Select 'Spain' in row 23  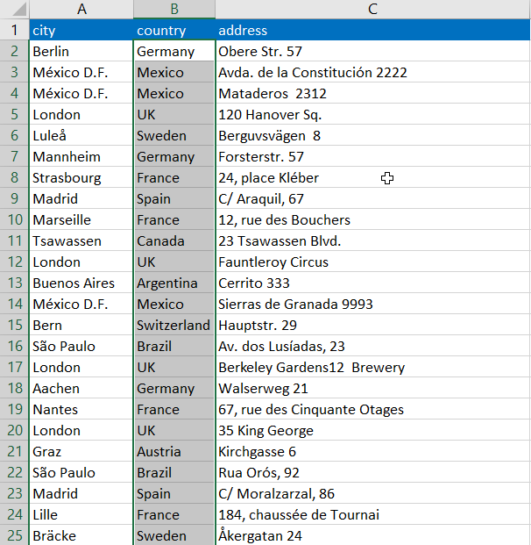click(174, 493)
